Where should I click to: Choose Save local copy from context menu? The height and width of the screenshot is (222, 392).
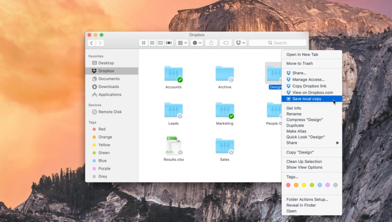(x=307, y=99)
